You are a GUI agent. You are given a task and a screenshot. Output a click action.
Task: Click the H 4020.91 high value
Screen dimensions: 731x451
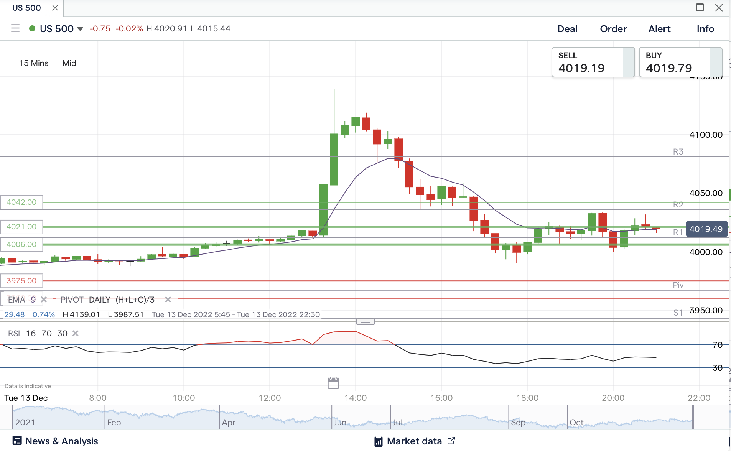coord(166,29)
